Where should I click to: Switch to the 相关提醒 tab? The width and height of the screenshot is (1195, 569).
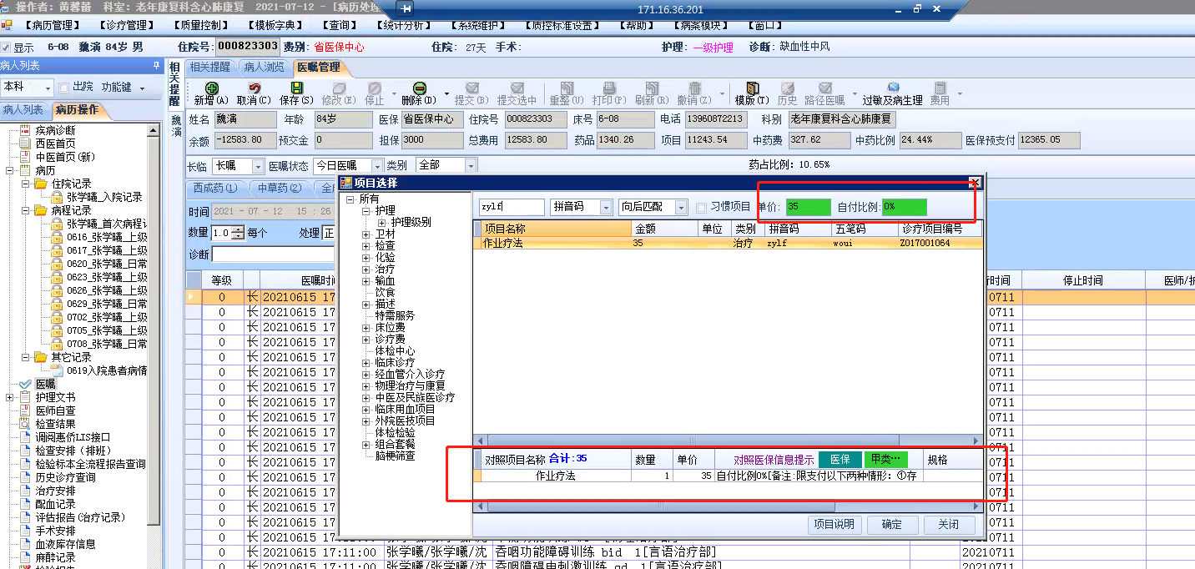[209, 67]
